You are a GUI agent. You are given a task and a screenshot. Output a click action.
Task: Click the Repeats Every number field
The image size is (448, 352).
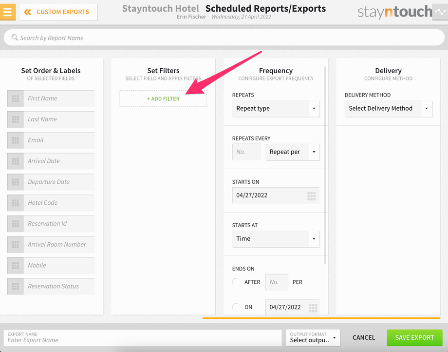click(246, 152)
